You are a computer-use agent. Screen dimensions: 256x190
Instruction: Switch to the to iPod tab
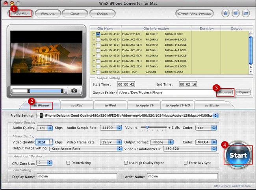(110, 105)
